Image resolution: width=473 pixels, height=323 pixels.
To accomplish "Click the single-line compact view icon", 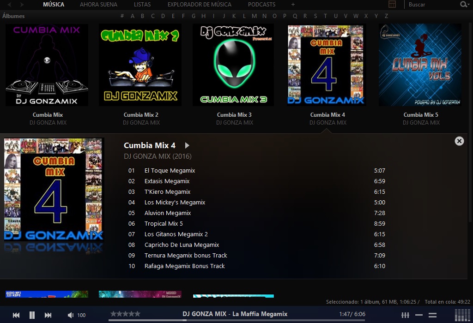I will [x=418, y=315].
